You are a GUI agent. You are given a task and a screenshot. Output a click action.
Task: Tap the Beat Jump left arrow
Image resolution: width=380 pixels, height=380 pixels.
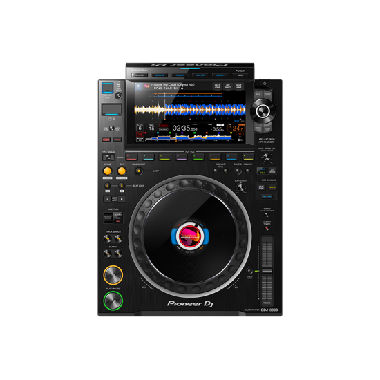(107, 199)
